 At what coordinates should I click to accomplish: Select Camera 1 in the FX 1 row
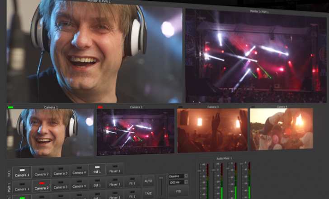pos(22,173)
